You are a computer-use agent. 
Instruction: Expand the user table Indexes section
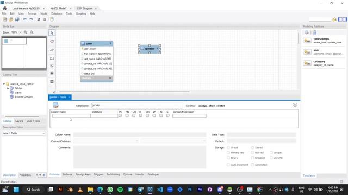[x=110, y=78]
